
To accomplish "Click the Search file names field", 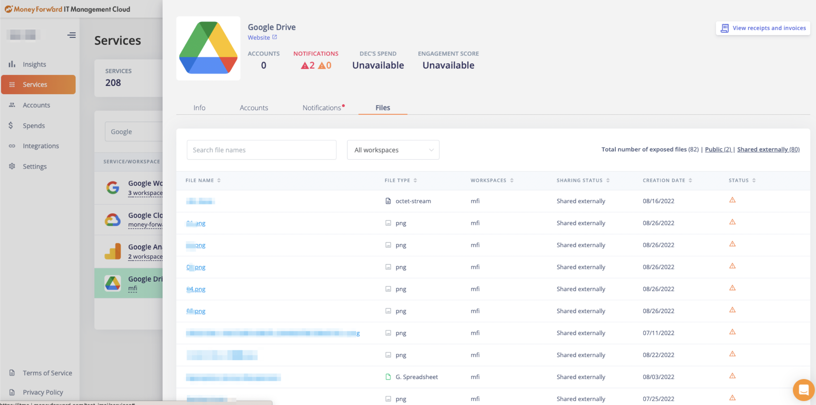I will coord(261,150).
